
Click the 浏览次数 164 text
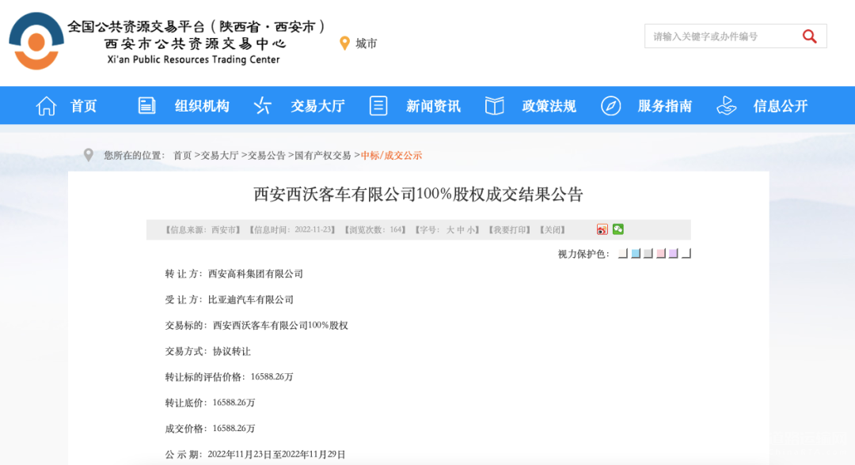pos(375,230)
